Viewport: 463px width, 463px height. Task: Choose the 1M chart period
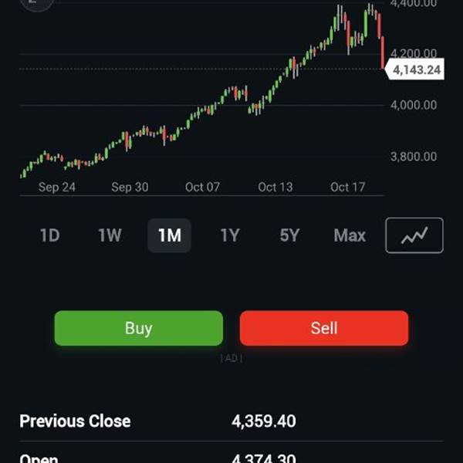tap(169, 235)
